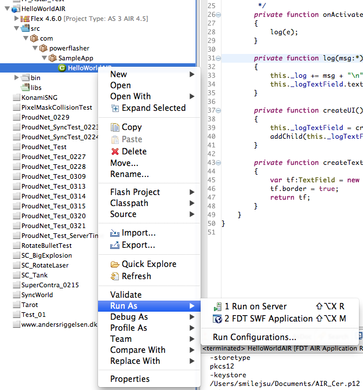Click the RotateBulletTest project icon

(x=16, y=245)
